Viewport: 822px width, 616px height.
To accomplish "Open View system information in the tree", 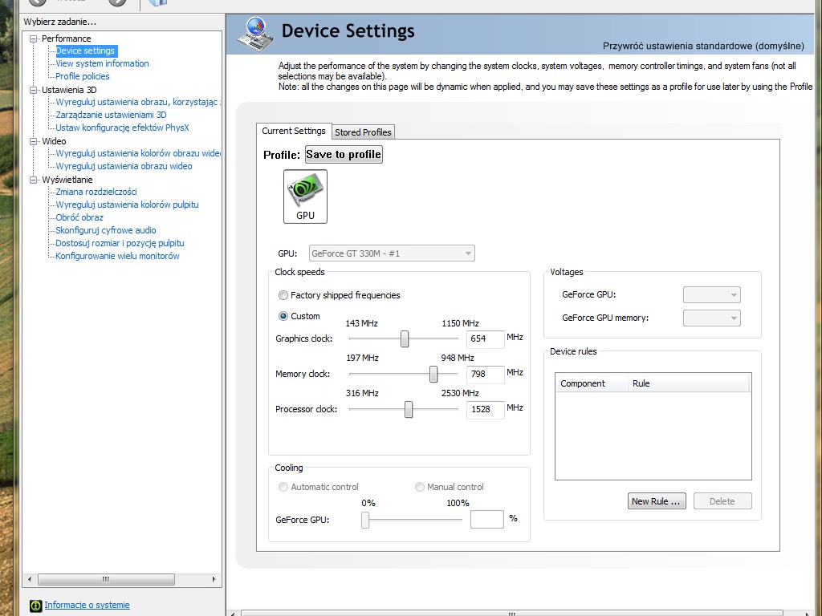I will (102, 63).
